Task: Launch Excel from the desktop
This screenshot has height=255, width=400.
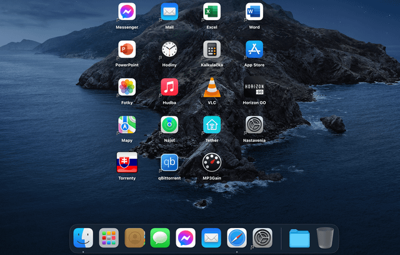Action: click(x=212, y=11)
